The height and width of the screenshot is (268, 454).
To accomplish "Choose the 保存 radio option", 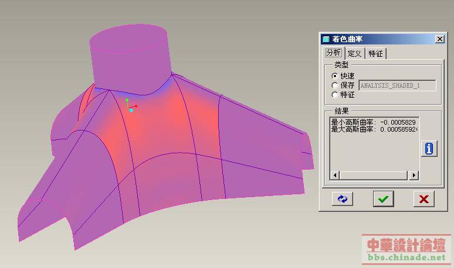I will (x=335, y=85).
